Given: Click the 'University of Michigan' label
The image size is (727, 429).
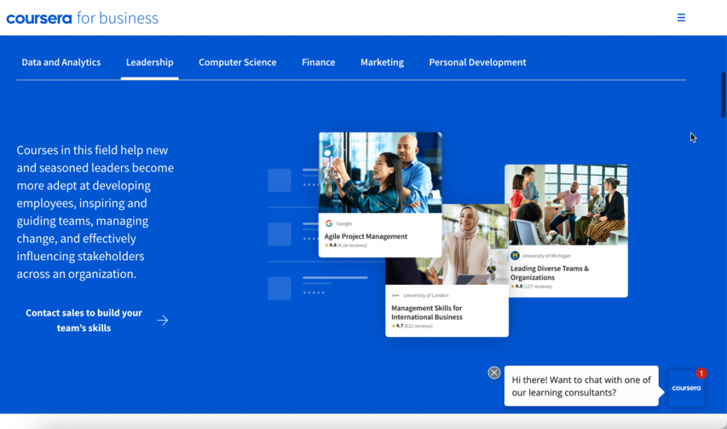Looking at the screenshot, I should pyautogui.click(x=546, y=256).
